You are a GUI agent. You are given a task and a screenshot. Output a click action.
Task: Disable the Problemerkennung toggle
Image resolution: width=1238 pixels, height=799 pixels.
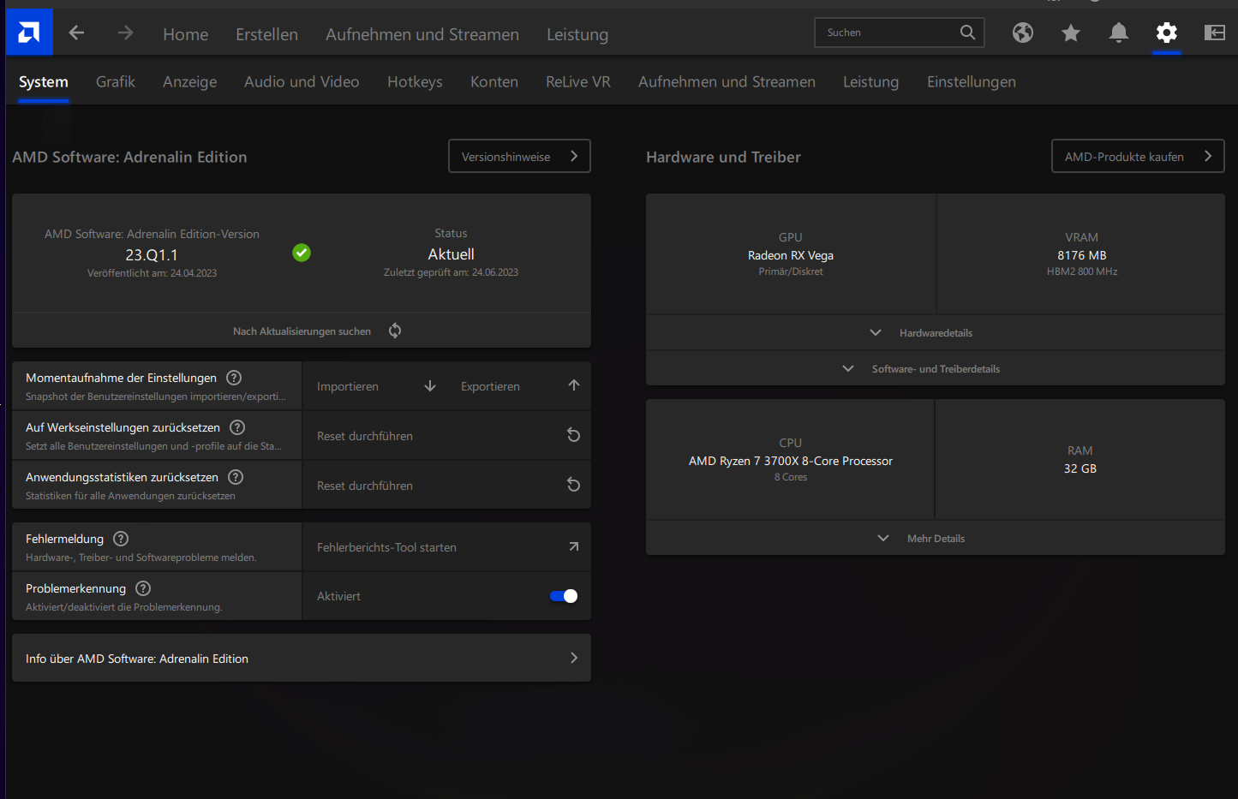pyautogui.click(x=564, y=596)
